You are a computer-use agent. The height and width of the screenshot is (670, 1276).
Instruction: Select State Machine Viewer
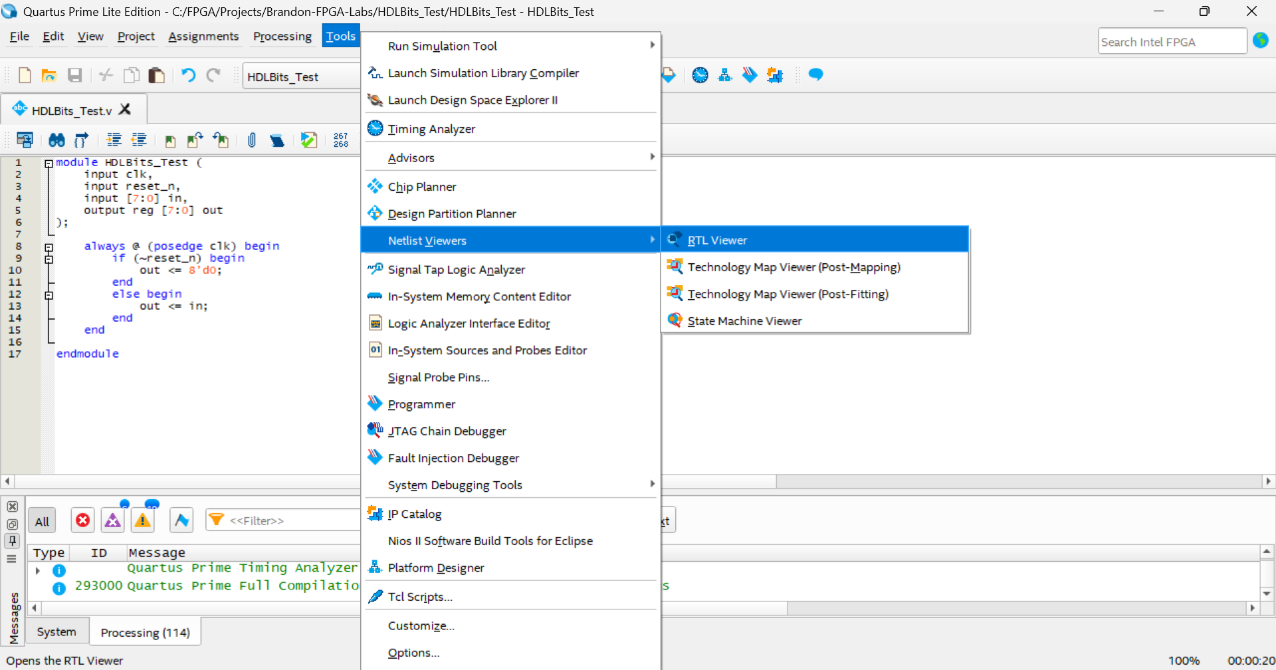(x=744, y=321)
